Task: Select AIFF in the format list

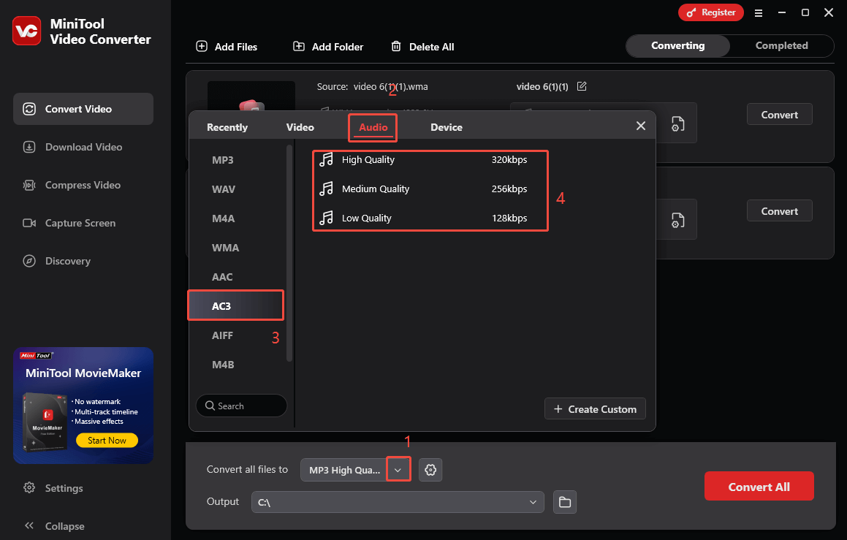Action: (x=237, y=335)
